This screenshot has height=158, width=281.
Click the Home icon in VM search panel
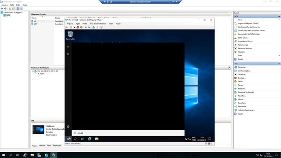(x=68, y=54)
